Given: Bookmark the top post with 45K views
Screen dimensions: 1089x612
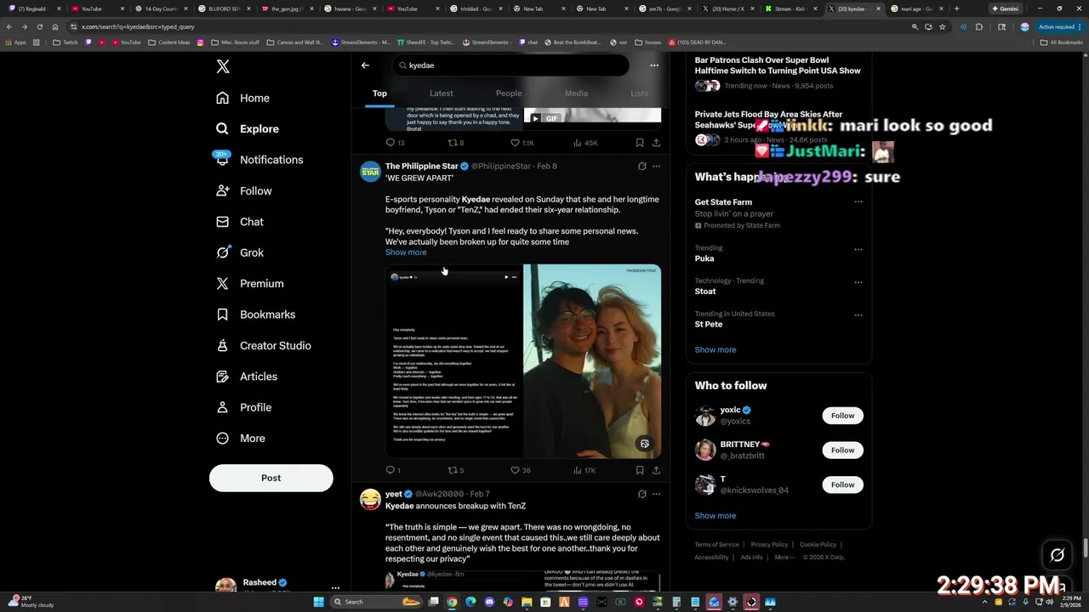Looking at the screenshot, I should coord(640,143).
